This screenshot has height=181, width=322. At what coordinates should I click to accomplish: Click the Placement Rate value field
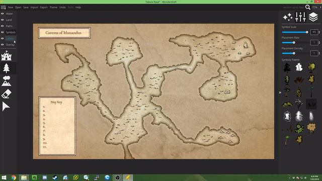[x=314, y=42]
